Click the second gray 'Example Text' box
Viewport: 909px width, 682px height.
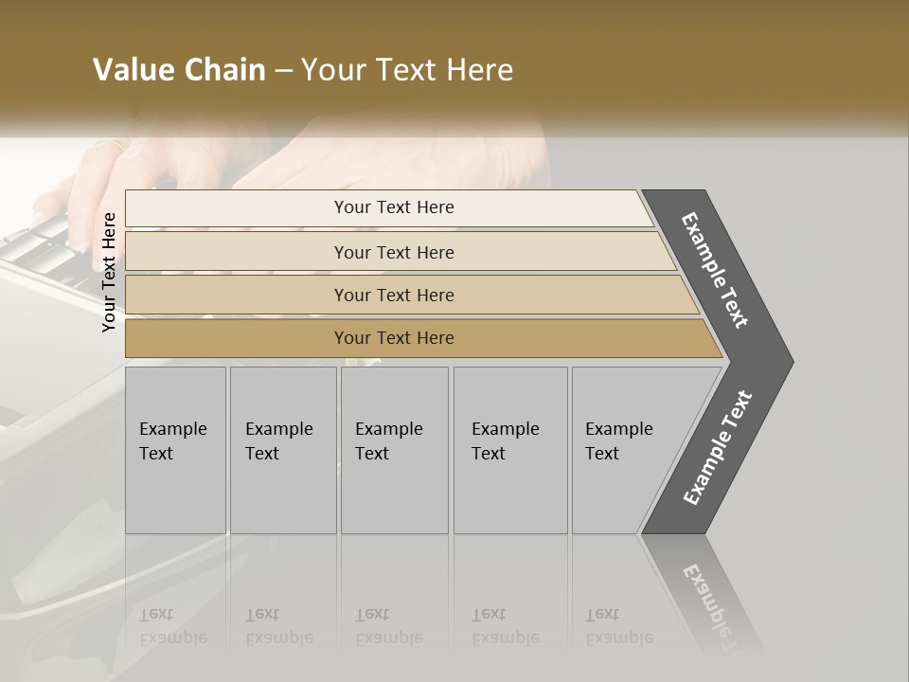283,450
